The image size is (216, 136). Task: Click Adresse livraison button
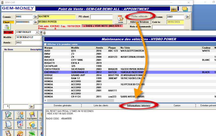coord(139,22)
